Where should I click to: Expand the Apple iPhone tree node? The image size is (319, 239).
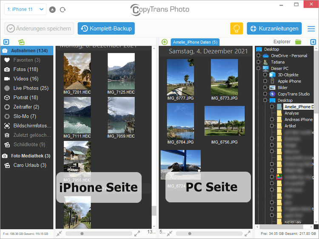tap(265, 81)
